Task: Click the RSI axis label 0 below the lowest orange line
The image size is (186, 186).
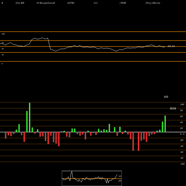Action: click(2, 64)
